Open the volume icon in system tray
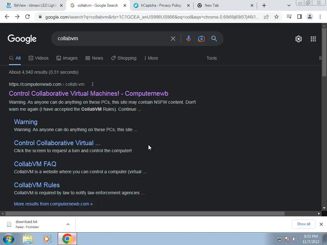This screenshot has width=327, height=245. pyautogui.click(x=295, y=239)
